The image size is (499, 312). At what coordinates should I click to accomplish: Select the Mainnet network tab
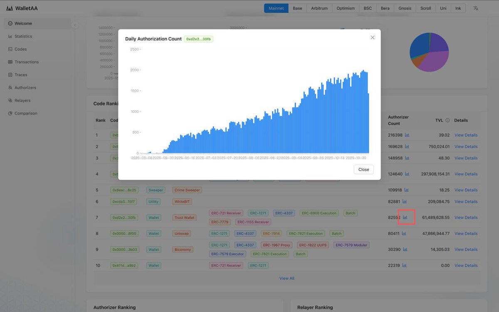pyautogui.click(x=276, y=8)
